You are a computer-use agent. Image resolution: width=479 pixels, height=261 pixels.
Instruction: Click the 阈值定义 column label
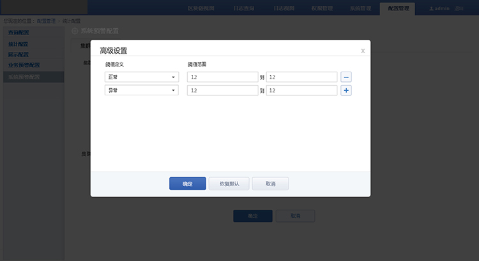coord(114,65)
